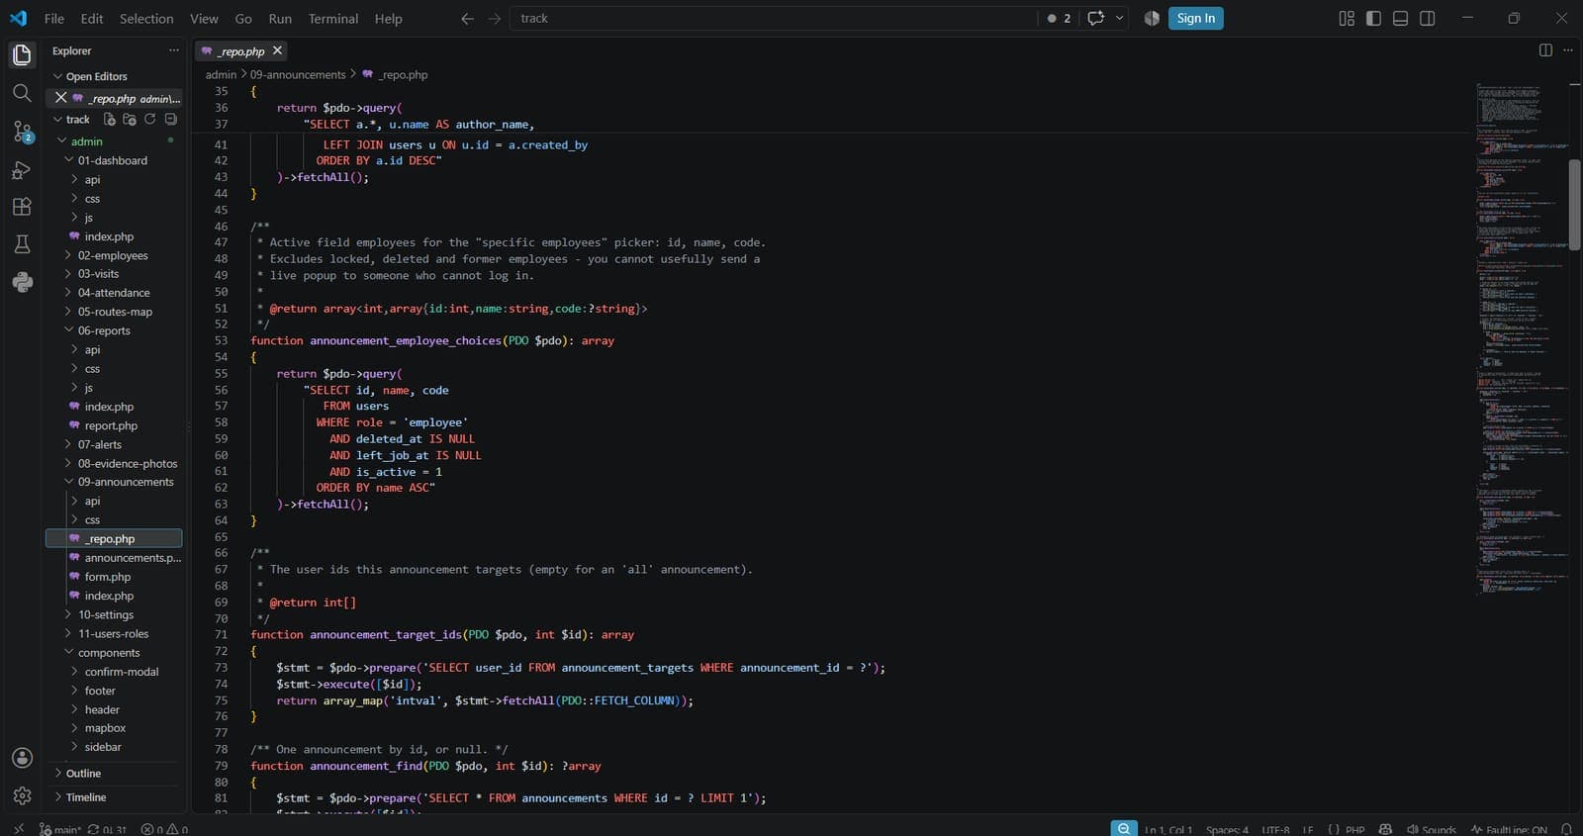Viewport: 1583px width, 836px height.
Task: Open report.php in the file tree
Action: (111, 425)
